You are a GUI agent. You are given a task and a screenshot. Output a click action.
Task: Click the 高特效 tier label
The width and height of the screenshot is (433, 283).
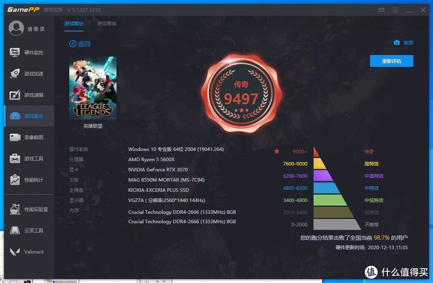371,164
